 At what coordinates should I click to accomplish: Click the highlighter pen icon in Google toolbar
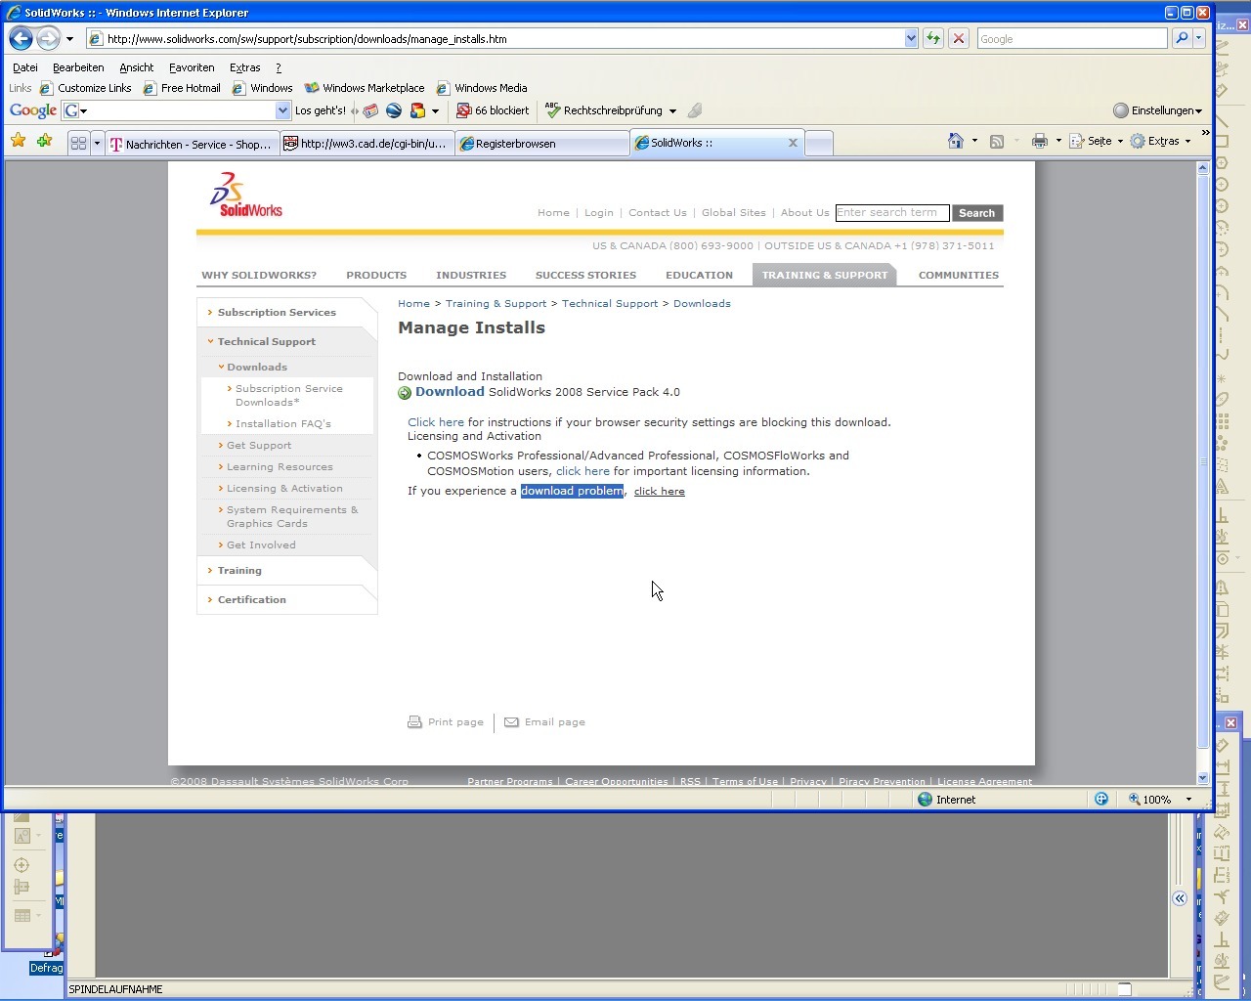click(695, 110)
